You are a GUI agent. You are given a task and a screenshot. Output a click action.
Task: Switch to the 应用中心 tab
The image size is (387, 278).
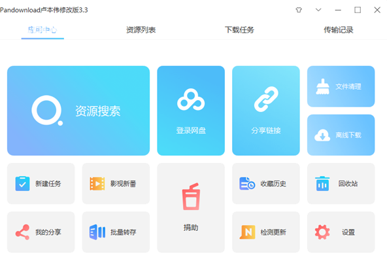tap(42, 30)
